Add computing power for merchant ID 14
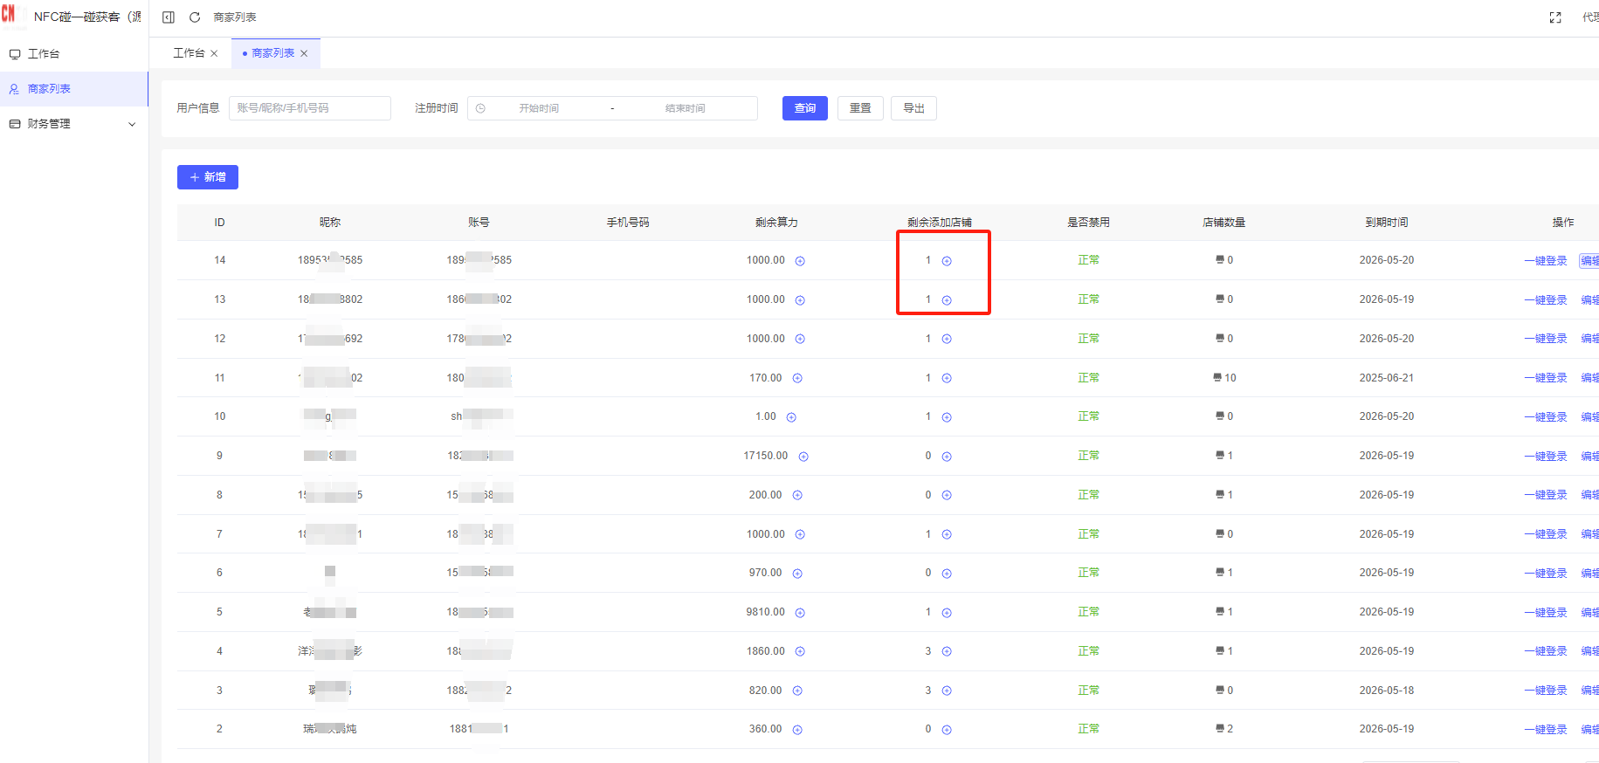Viewport: 1599px width, 763px height. pyautogui.click(x=800, y=261)
